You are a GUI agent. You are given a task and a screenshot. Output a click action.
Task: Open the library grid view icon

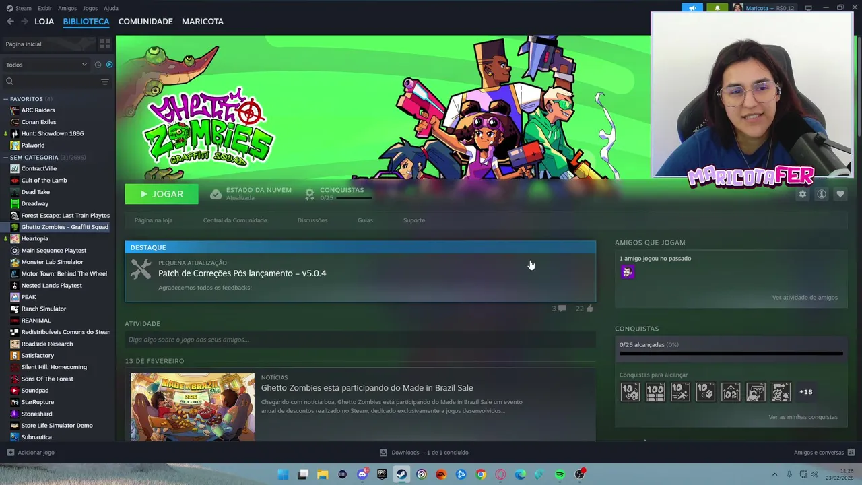coord(105,44)
